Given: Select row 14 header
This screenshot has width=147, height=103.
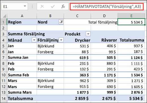Looking at the screenshot, I should 3,98.
